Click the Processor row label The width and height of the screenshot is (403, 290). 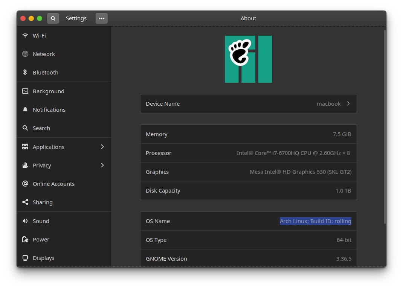(x=158, y=153)
